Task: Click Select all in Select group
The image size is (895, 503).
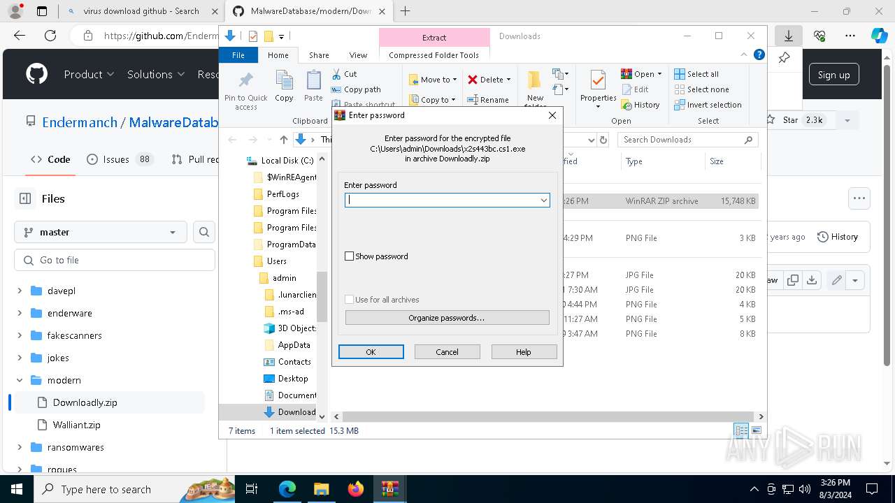Action: pos(696,74)
